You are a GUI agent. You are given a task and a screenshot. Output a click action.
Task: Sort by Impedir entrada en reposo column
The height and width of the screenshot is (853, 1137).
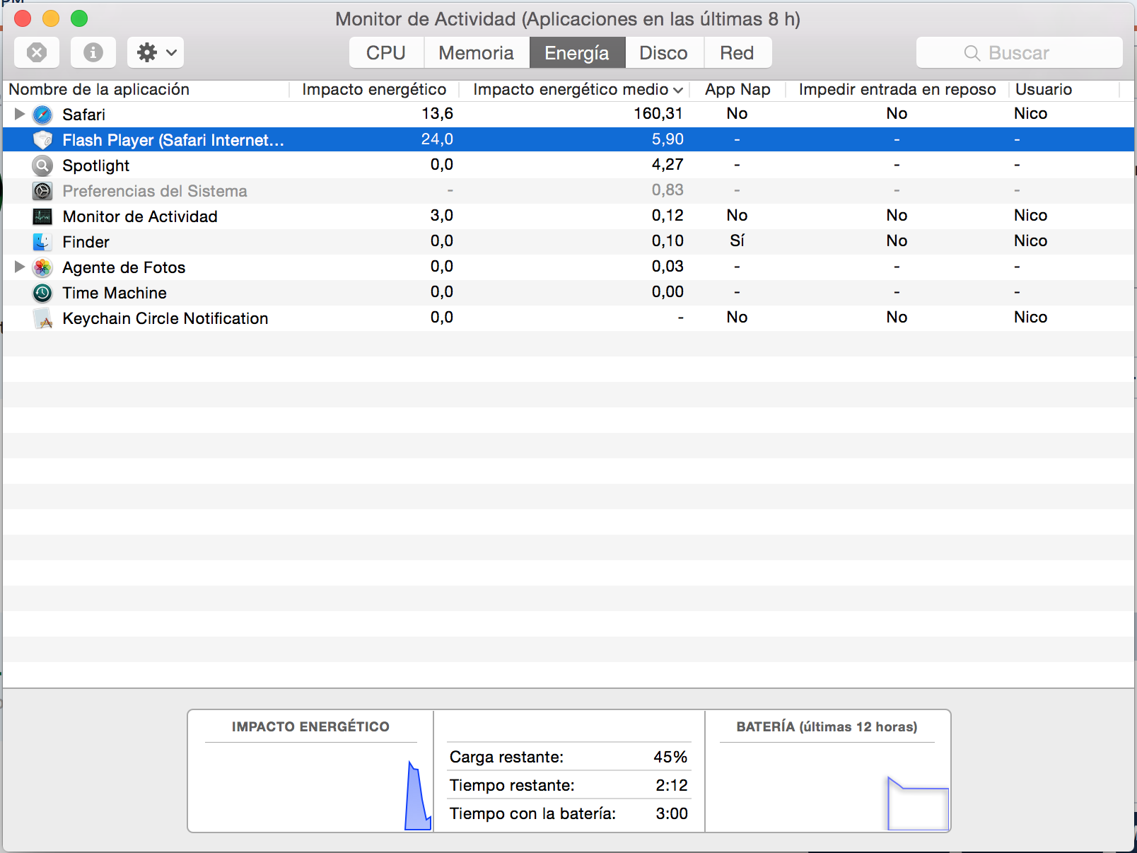click(x=897, y=89)
